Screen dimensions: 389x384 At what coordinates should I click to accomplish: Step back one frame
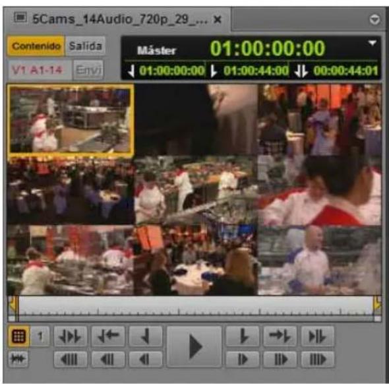pyautogui.click(x=146, y=359)
